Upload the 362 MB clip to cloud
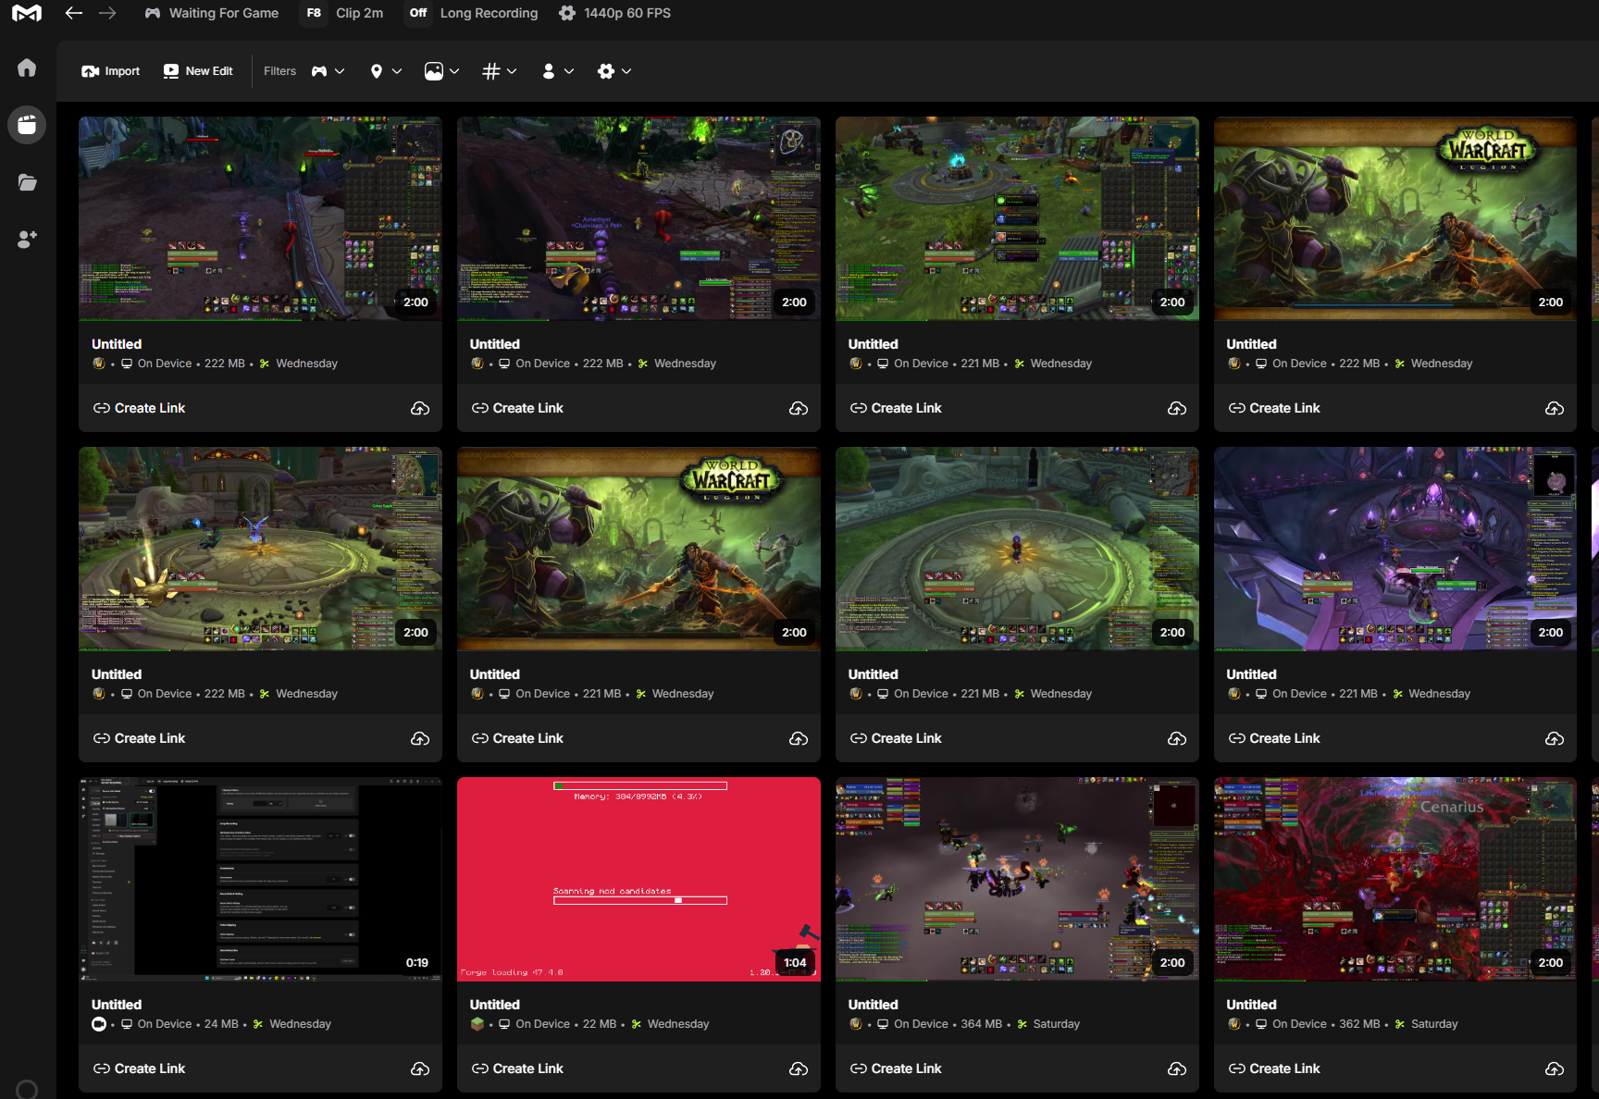 (x=1555, y=1068)
